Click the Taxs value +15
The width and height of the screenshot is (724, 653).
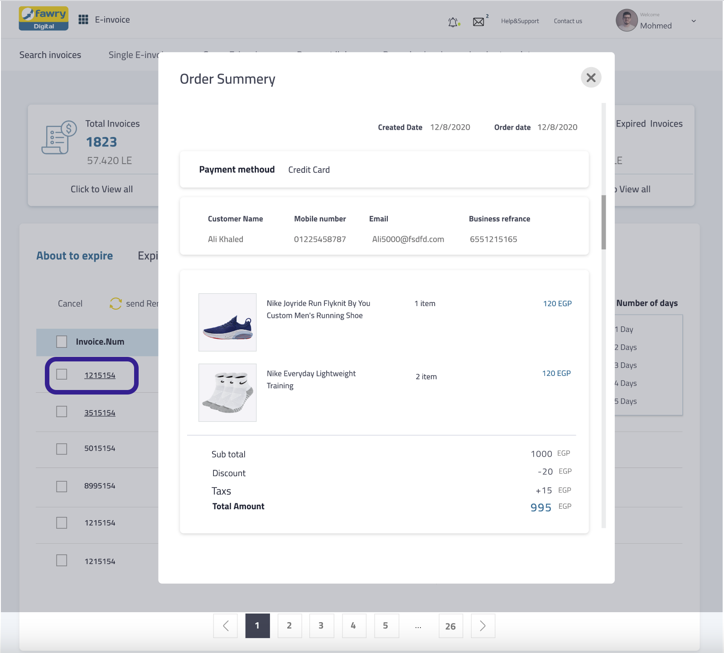pyautogui.click(x=544, y=490)
